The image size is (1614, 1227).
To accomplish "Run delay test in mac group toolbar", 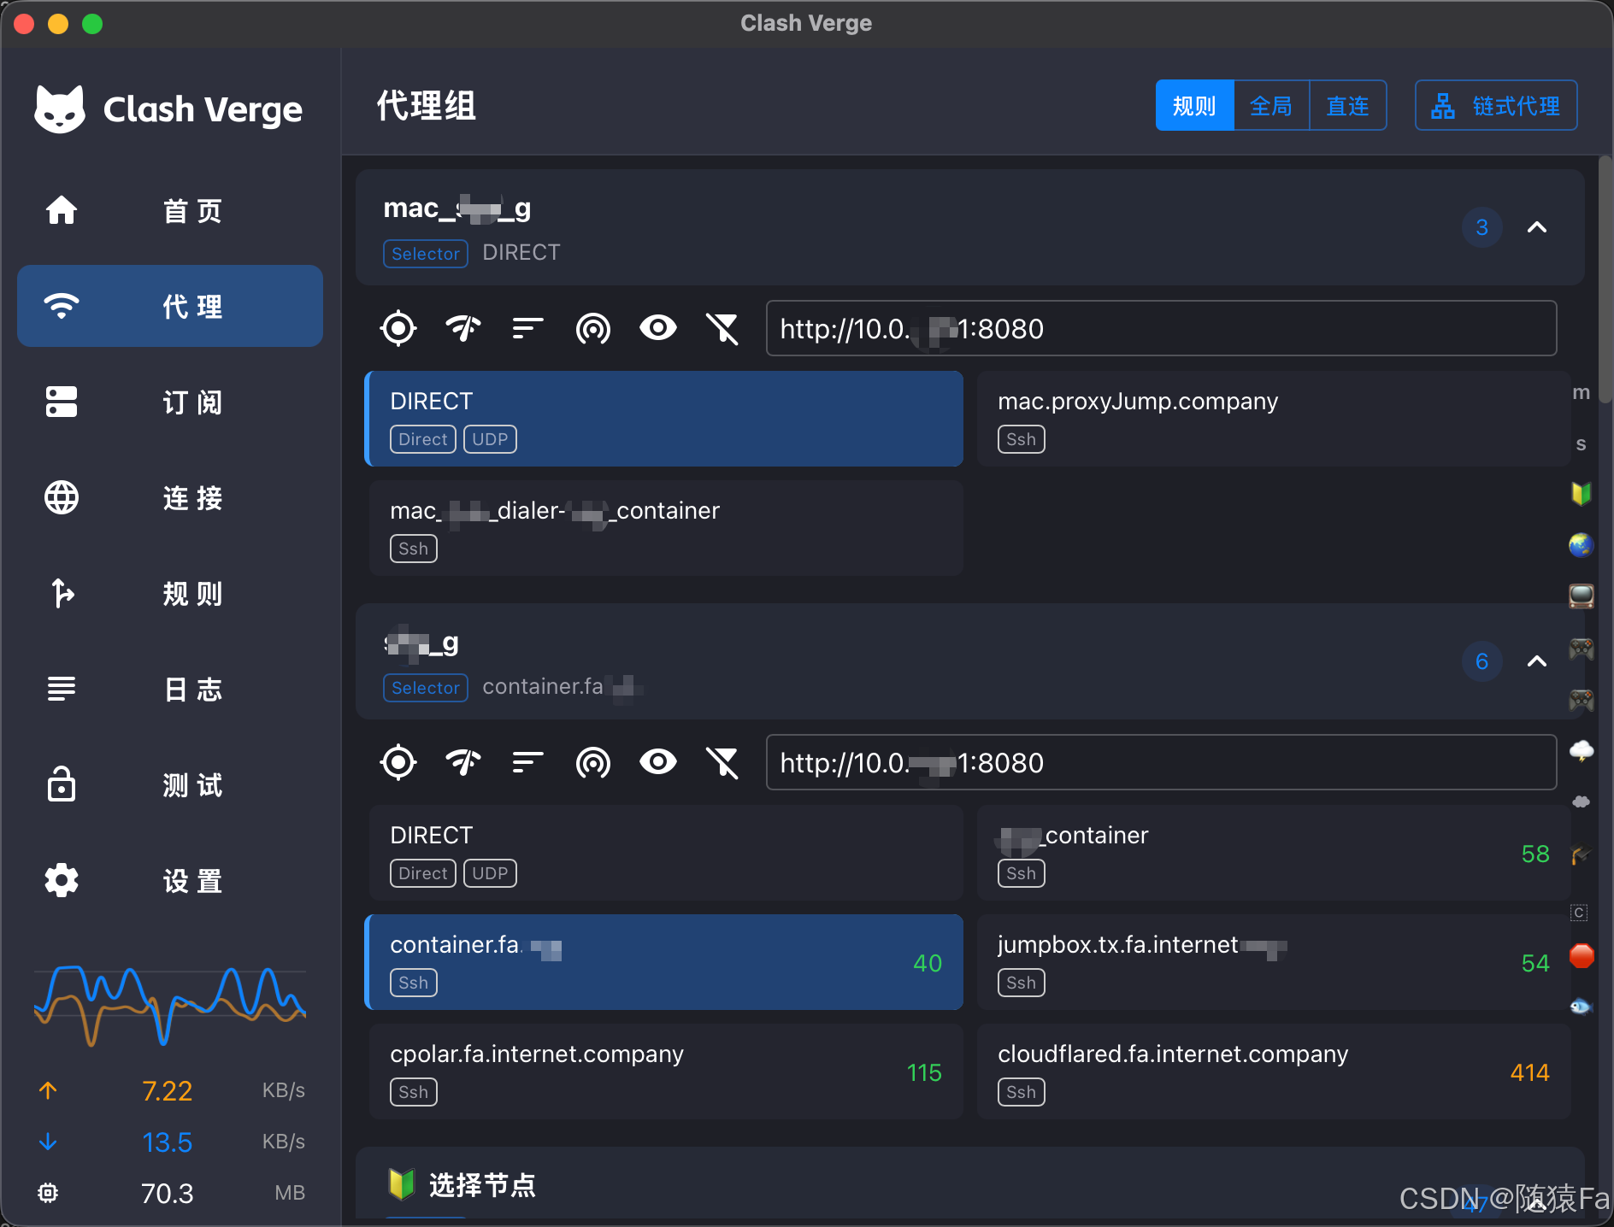I will pos(463,328).
